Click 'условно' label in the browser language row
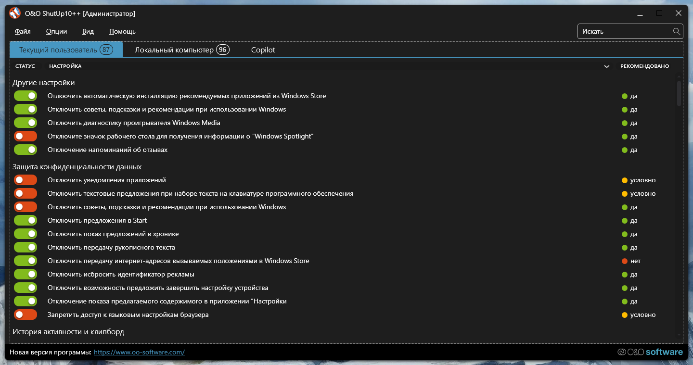The height and width of the screenshot is (365, 693). [x=643, y=315]
